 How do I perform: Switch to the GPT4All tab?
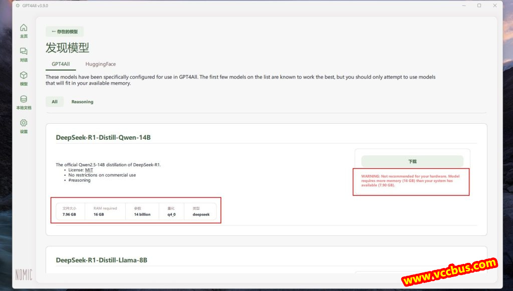[61, 64]
